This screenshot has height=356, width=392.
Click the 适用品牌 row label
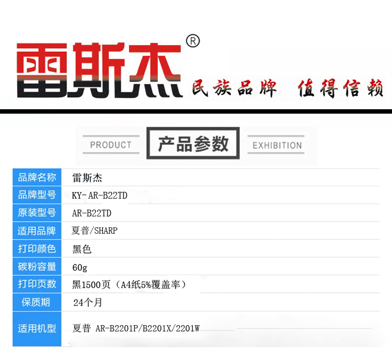pos(37,231)
